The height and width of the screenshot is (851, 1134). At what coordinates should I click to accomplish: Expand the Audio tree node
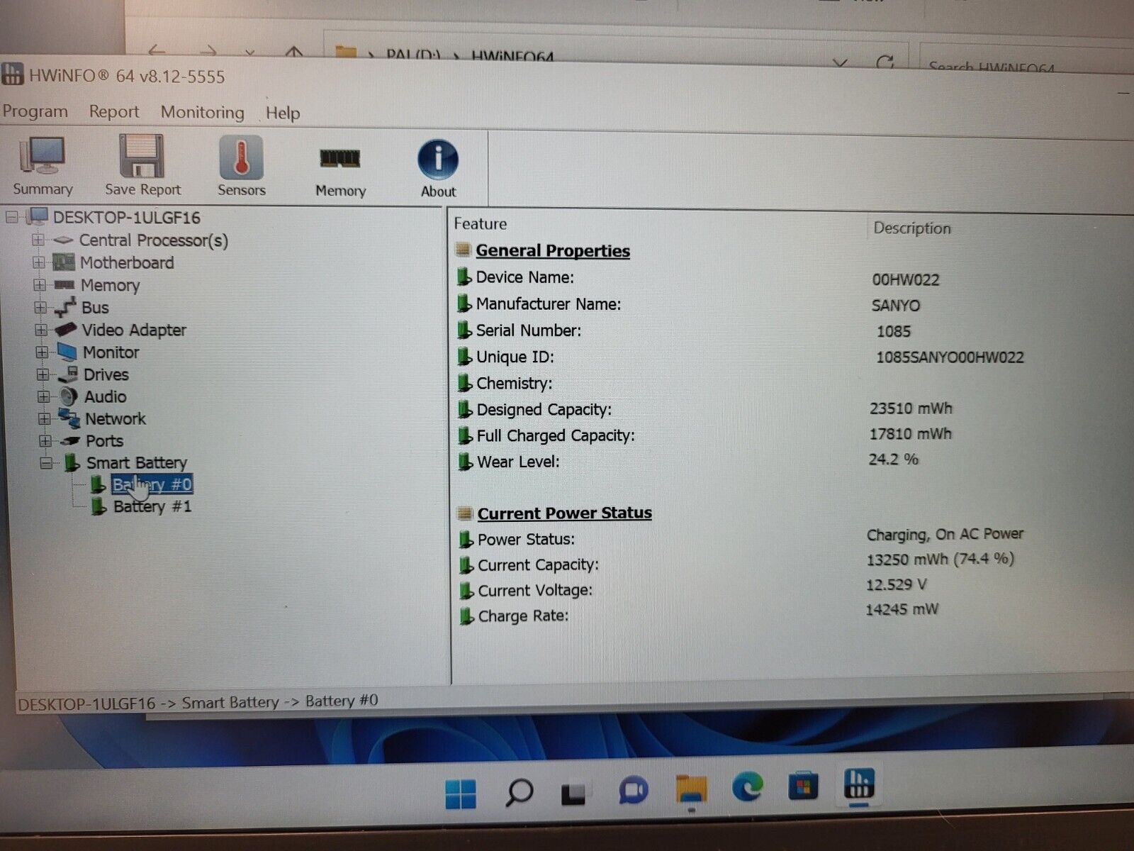tap(43, 396)
